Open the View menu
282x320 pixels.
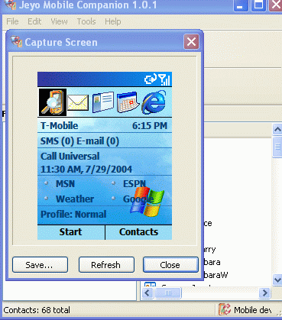(59, 21)
